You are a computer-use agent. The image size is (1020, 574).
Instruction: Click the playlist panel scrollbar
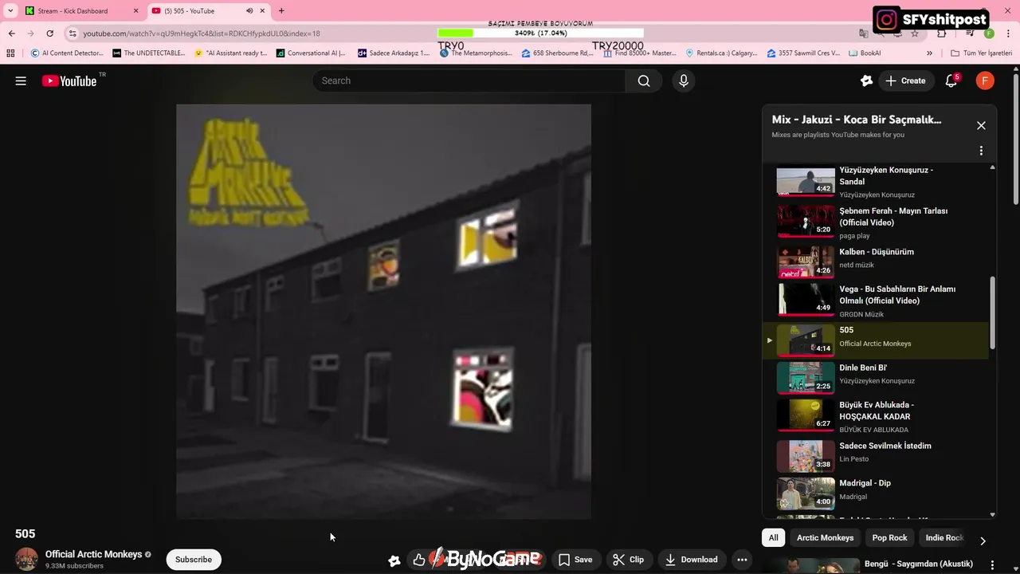pyautogui.click(x=992, y=313)
